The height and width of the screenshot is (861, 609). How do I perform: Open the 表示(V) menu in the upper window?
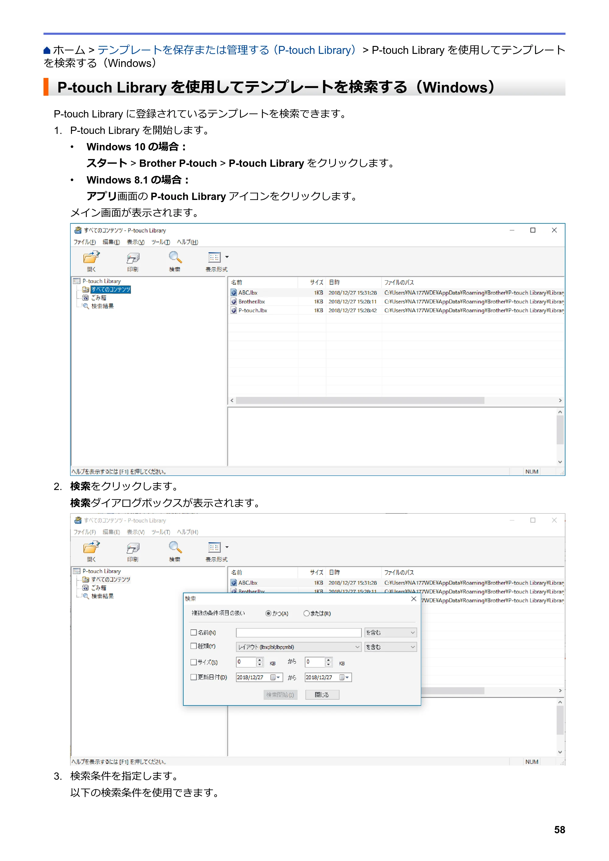[x=136, y=242]
